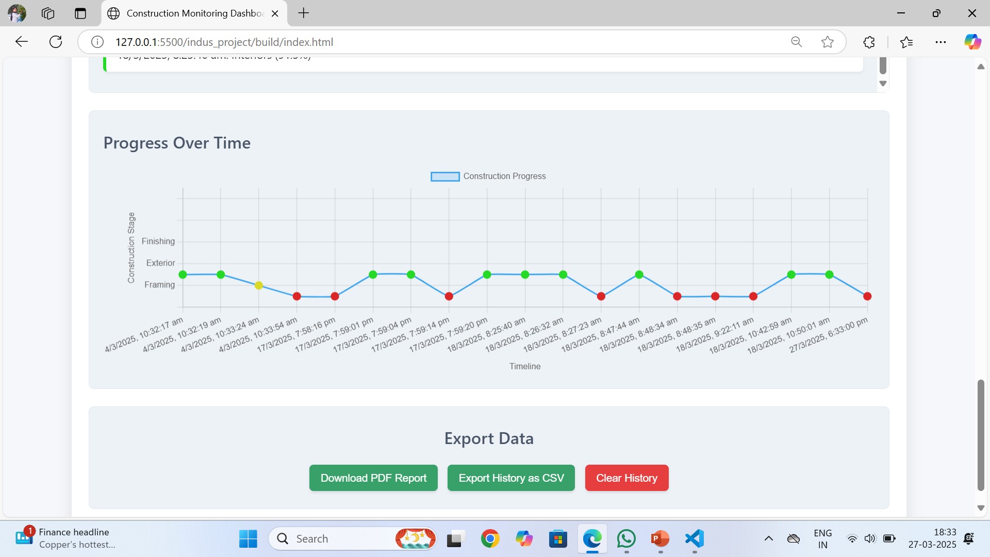The height and width of the screenshot is (557, 990).
Task: Launch Chrome from the taskbar
Action: [x=490, y=539]
